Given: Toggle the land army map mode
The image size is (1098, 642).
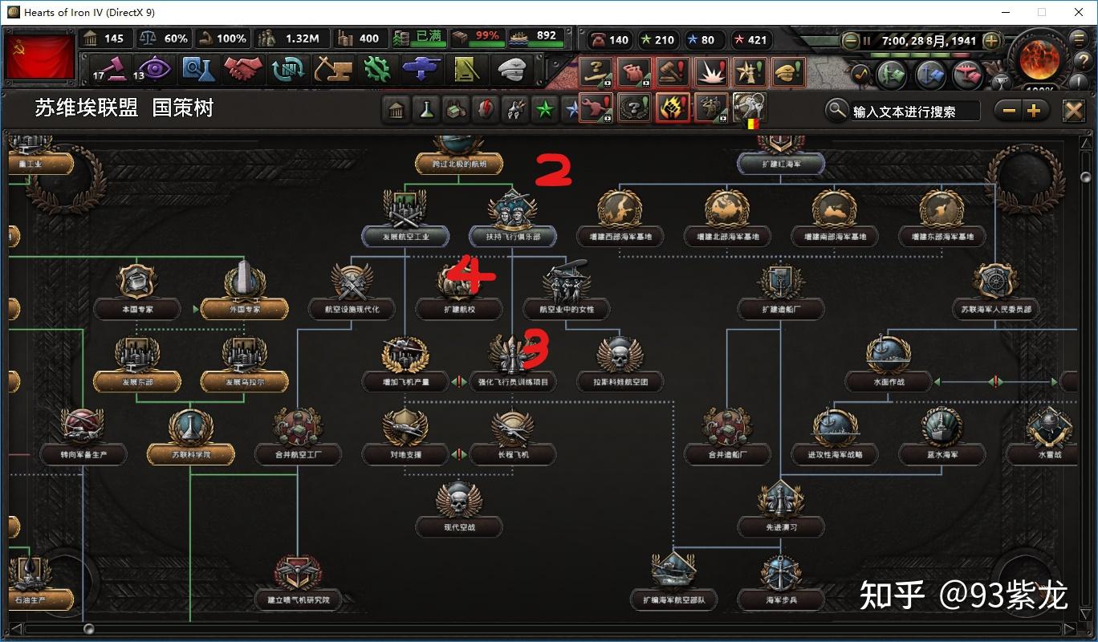Looking at the screenshot, I should [x=892, y=75].
